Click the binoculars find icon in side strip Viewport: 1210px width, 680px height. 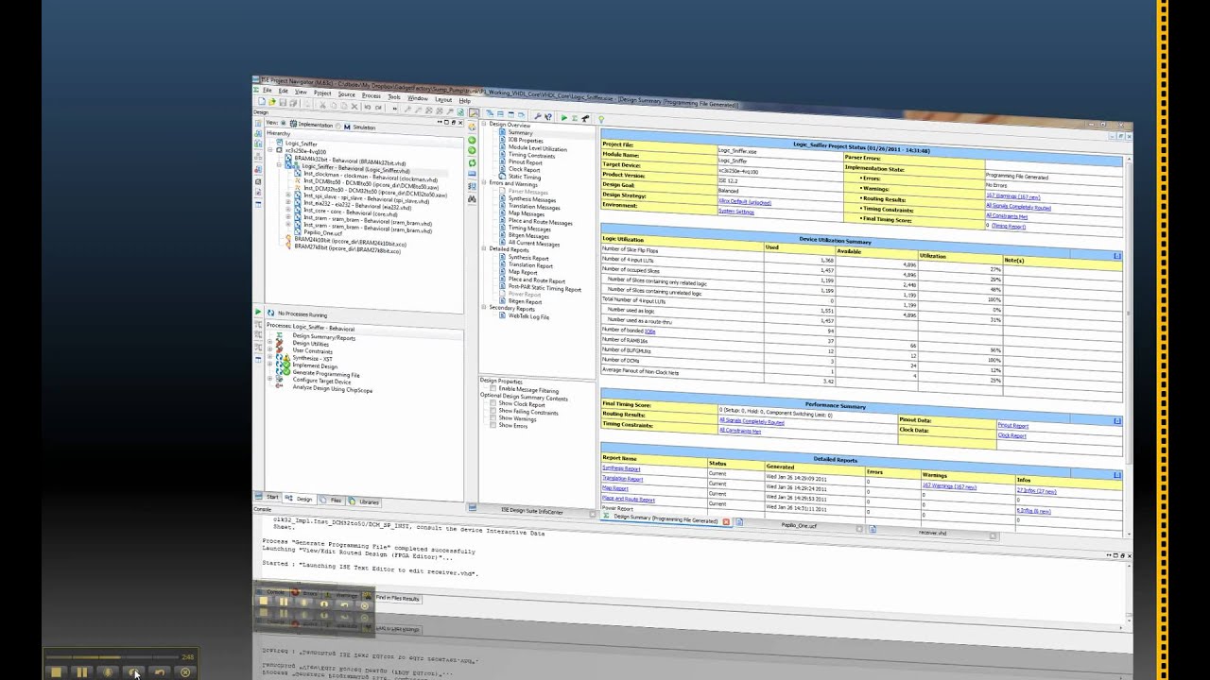pos(472,199)
